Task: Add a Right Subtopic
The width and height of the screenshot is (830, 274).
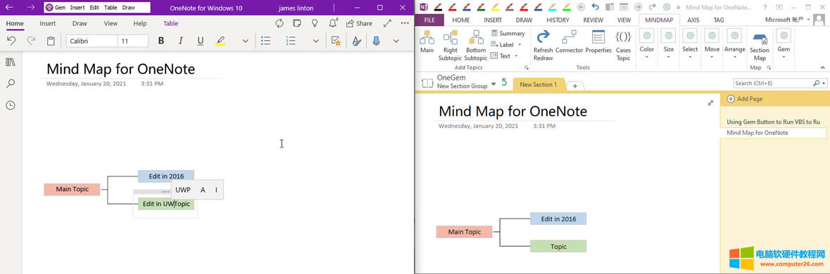Action: pos(450,46)
